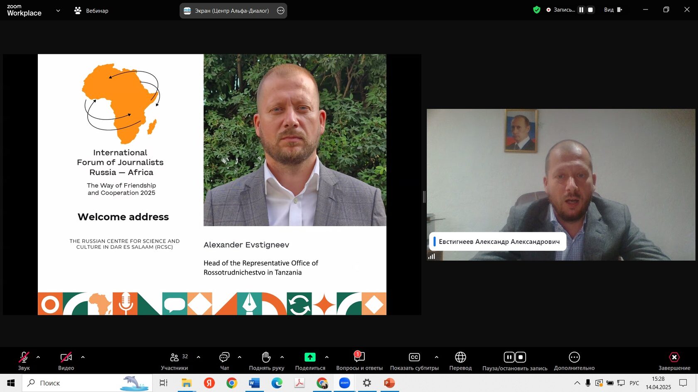This screenshot has height=392, width=698.
Task: Open Microsoft Edge from the taskbar
Action: pyautogui.click(x=277, y=383)
